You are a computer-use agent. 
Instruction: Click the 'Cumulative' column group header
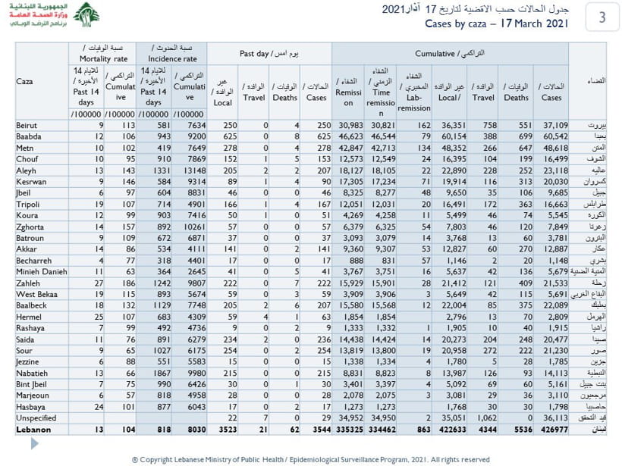pos(450,54)
